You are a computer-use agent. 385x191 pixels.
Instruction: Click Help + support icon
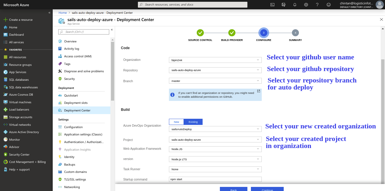(x=5, y=169)
